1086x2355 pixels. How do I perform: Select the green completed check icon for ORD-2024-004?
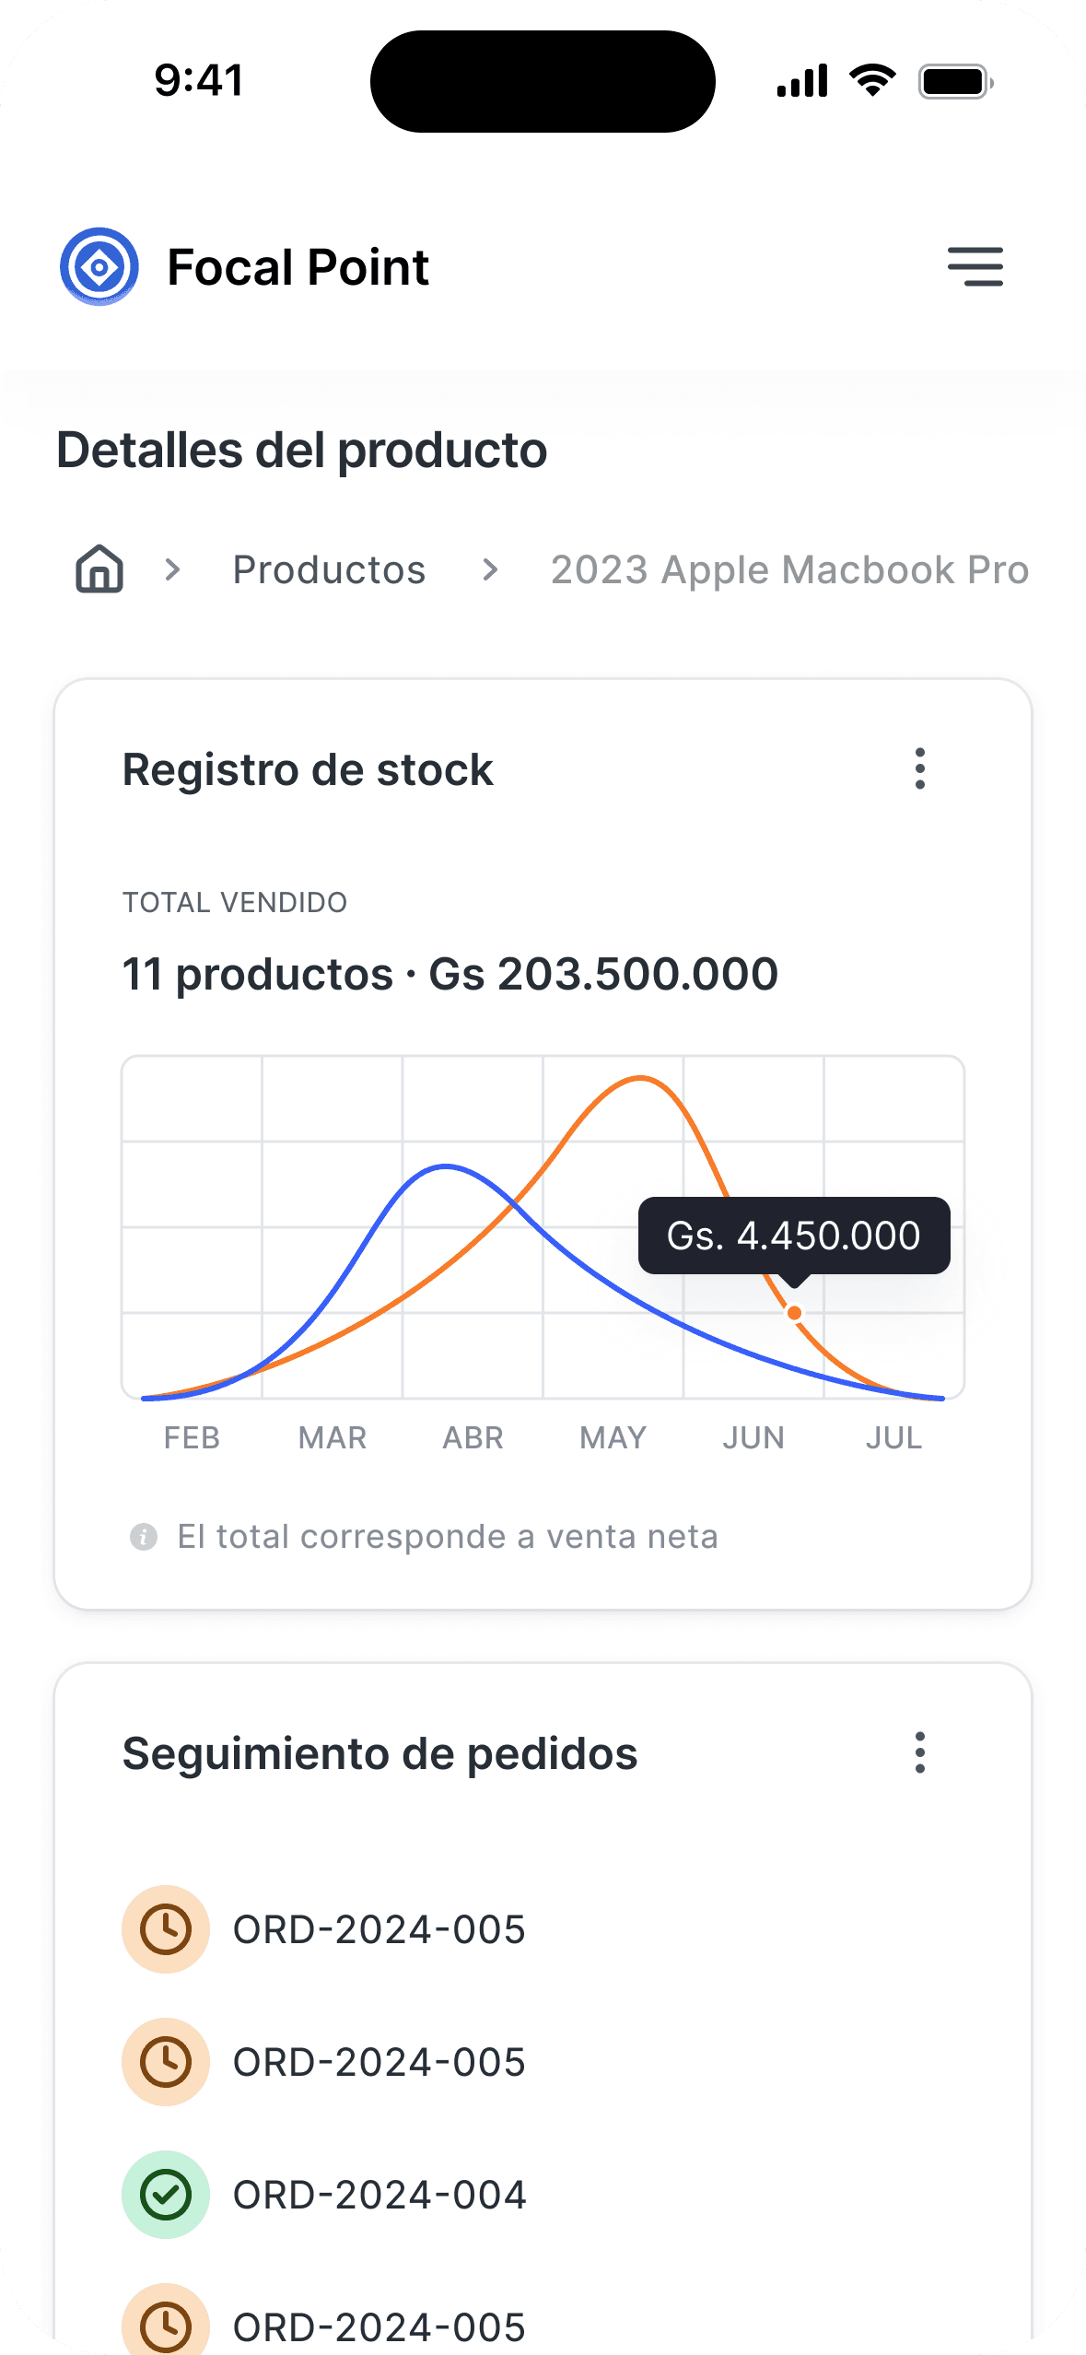point(166,2195)
